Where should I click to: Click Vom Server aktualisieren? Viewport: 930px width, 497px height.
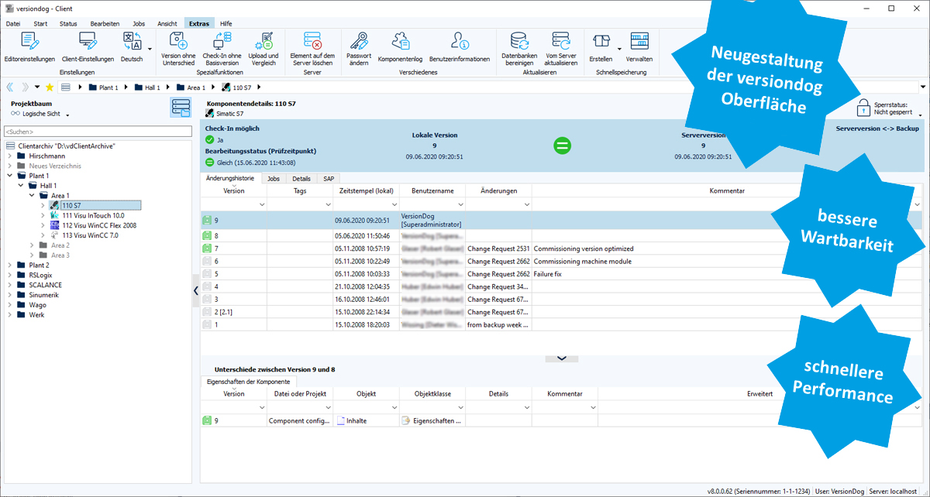point(561,49)
